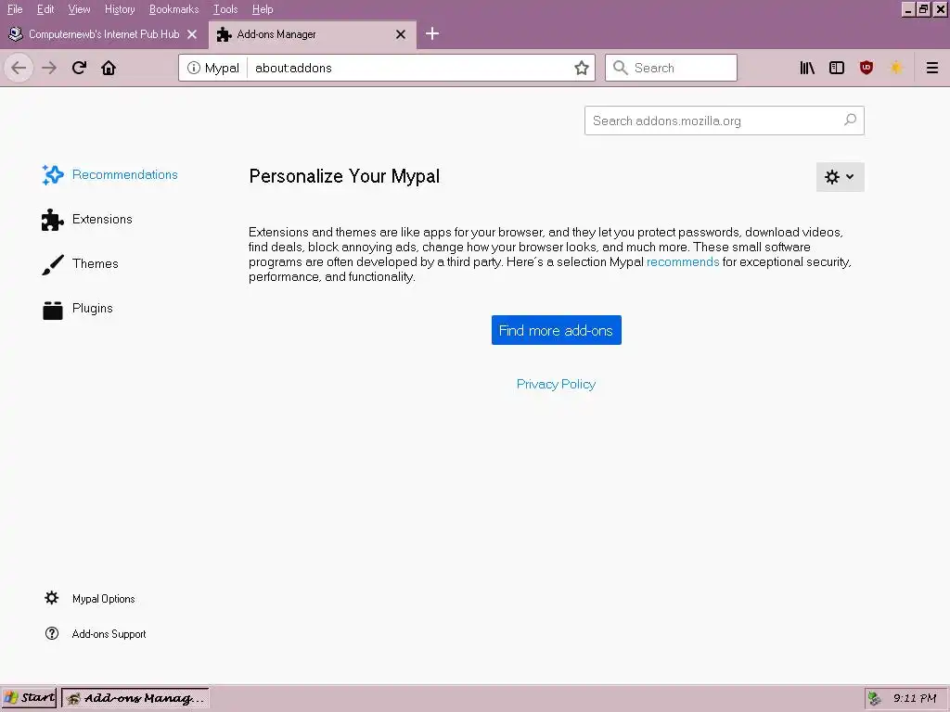Open the uBlock Origin shield extension
Screen dimensions: 950x712
point(867,68)
